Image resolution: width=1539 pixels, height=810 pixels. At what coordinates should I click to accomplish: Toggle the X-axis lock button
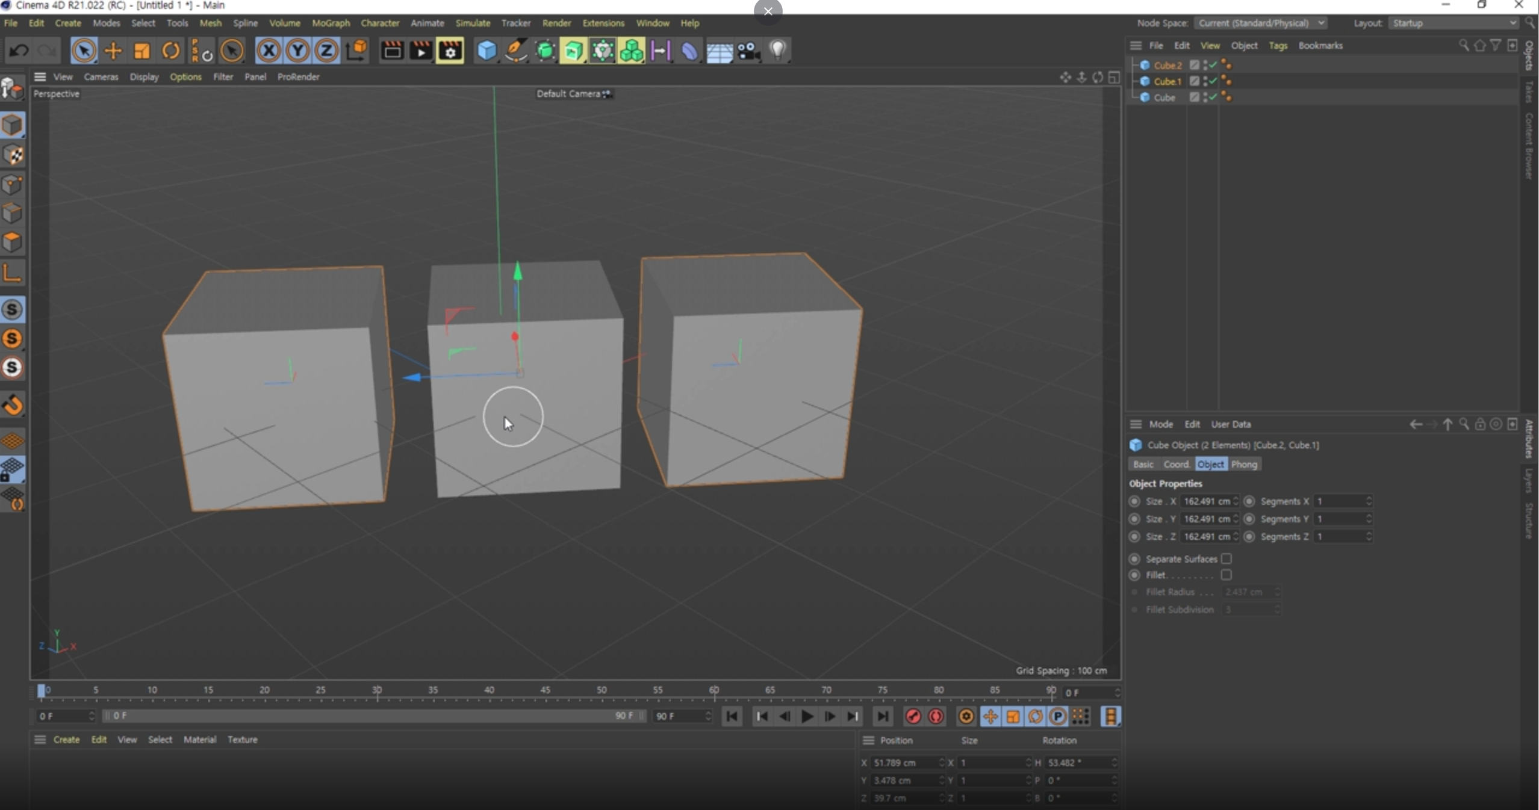(x=269, y=51)
